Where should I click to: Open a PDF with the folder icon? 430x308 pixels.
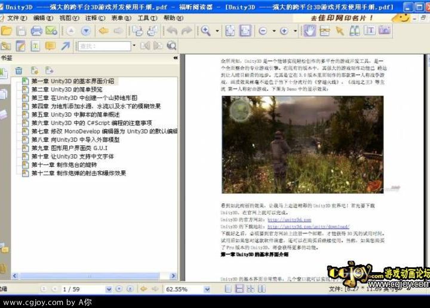tap(6, 31)
